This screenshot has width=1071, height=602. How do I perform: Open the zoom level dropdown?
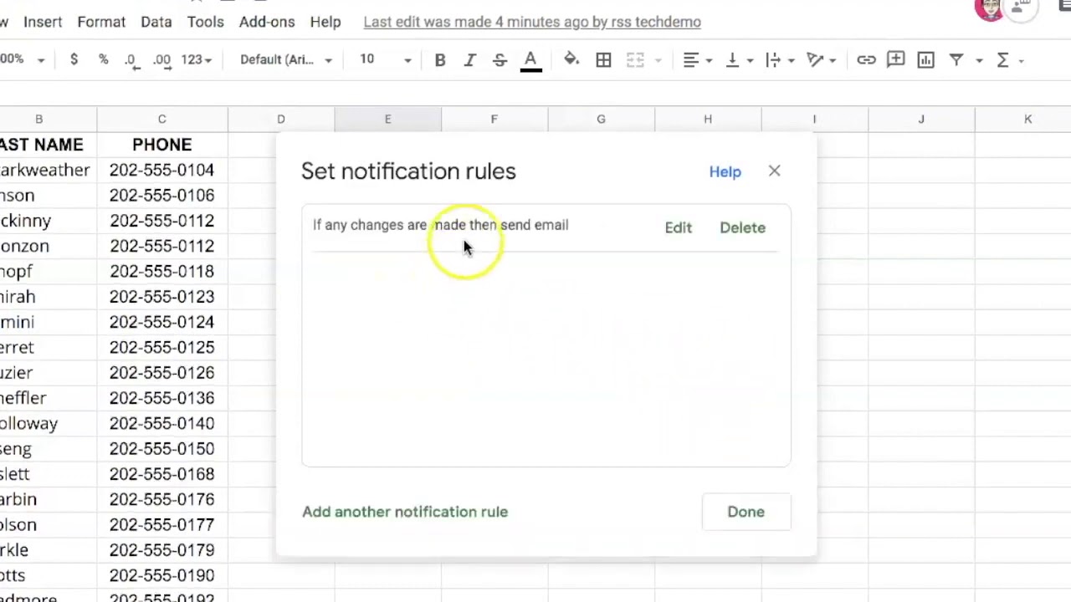click(23, 59)
